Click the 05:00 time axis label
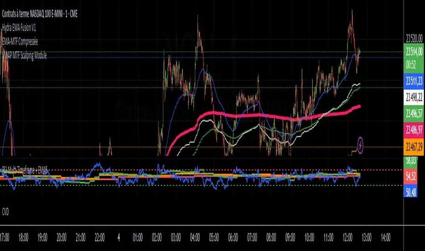 coord(214,238)
